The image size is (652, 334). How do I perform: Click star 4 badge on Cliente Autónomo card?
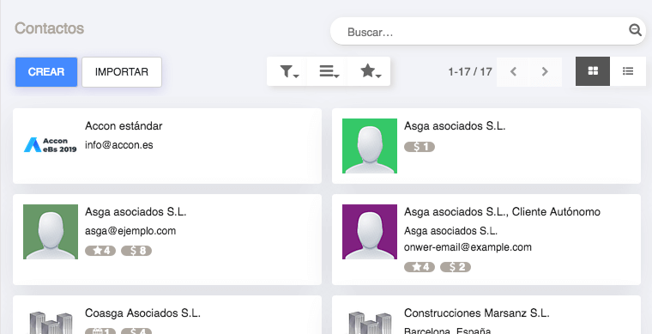click(x=420, y=267)
